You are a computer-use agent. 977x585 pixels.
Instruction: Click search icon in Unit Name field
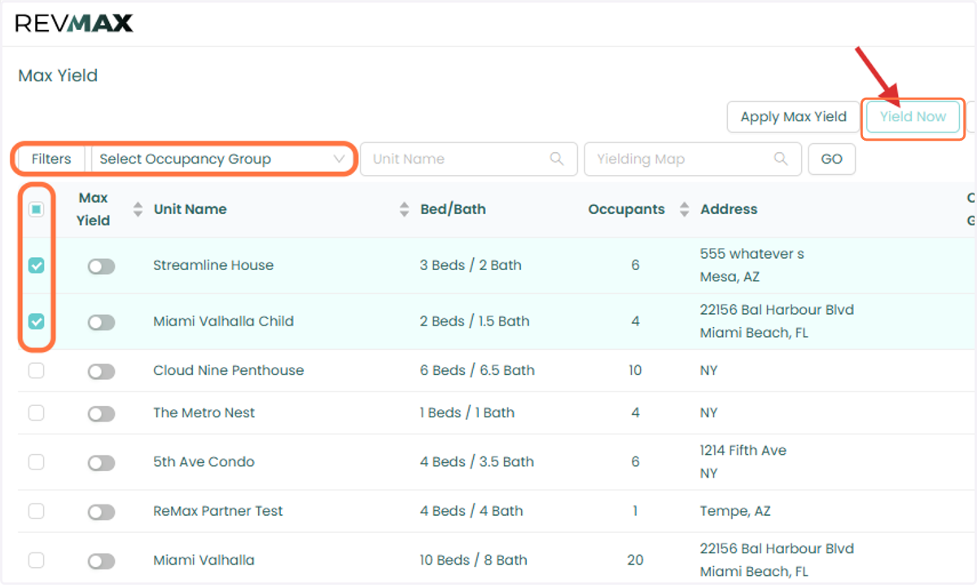(x=557, y=159)
